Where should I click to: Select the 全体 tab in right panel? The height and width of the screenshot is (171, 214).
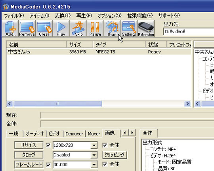tap(149, 133)
